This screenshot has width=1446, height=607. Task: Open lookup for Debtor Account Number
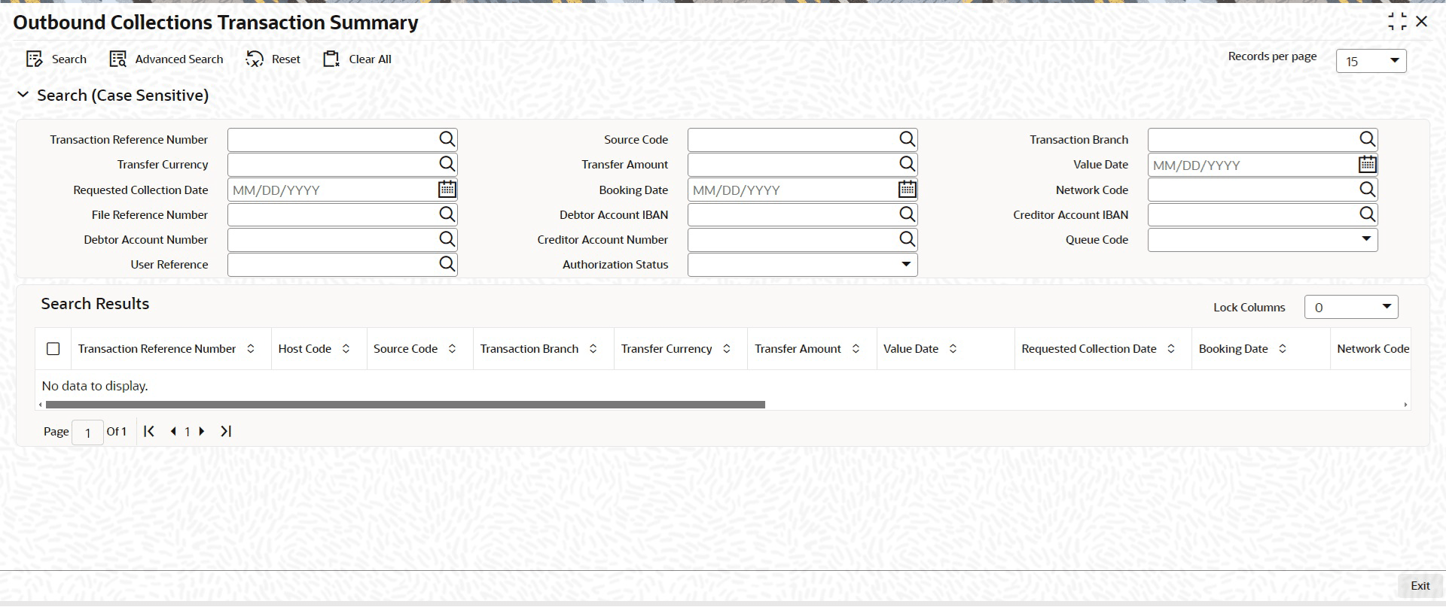tap(447, 239)
